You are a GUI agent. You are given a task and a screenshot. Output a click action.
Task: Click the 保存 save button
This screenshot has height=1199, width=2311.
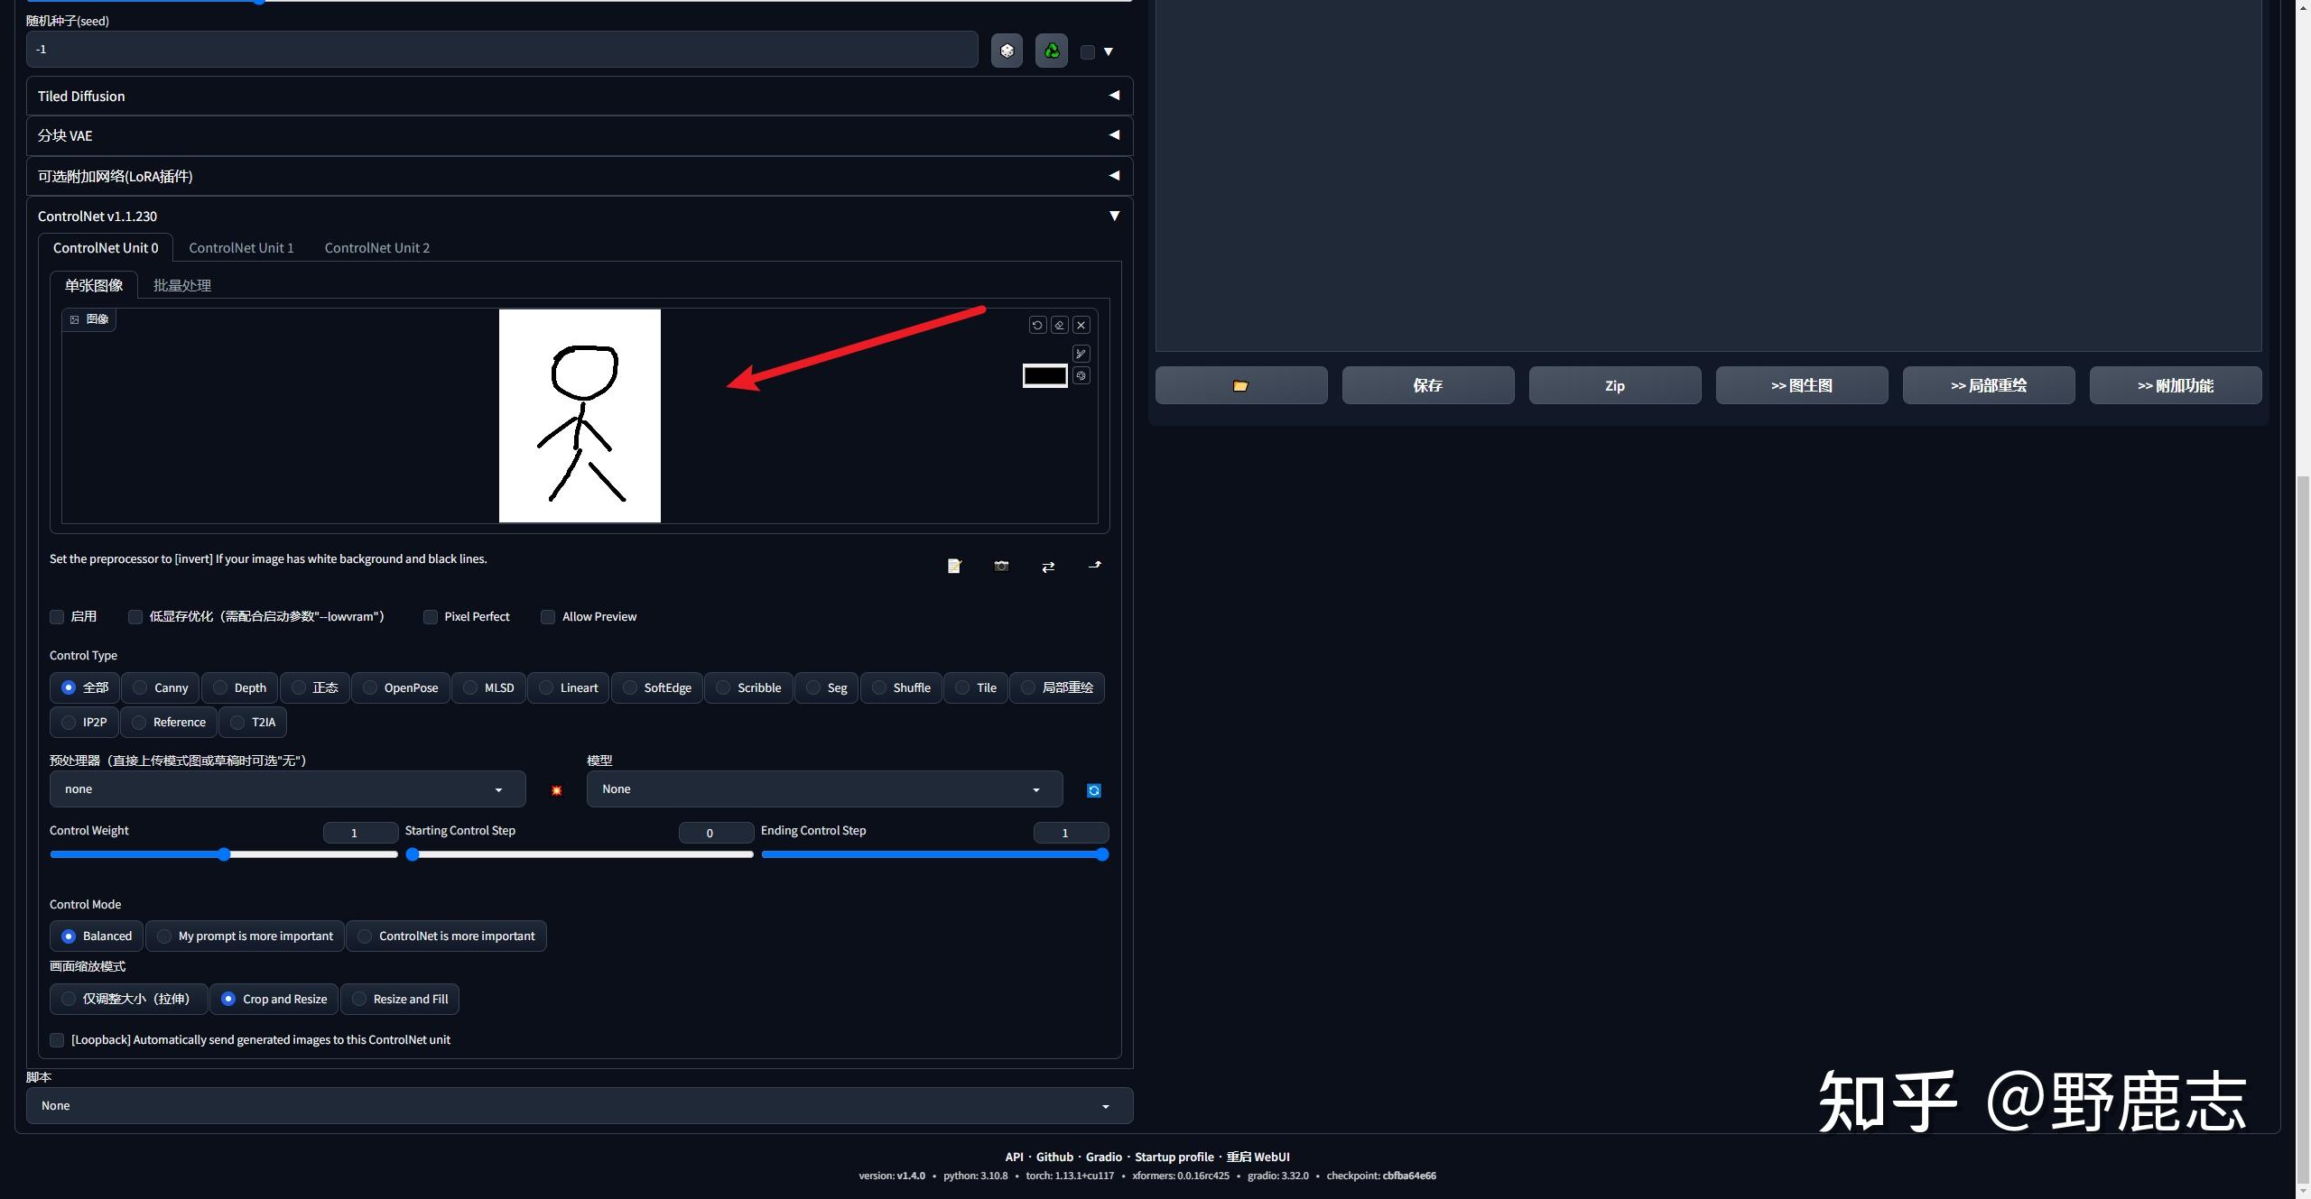coord(1427,385)
